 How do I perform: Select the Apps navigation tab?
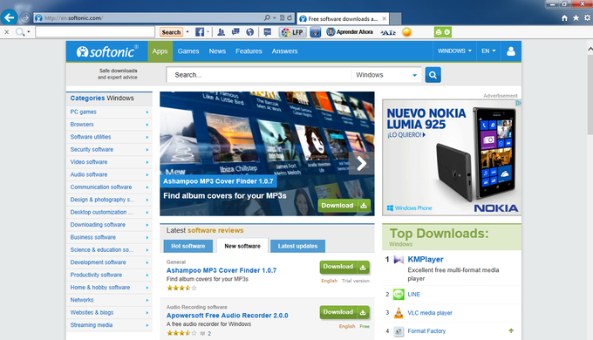coord(160,51)
